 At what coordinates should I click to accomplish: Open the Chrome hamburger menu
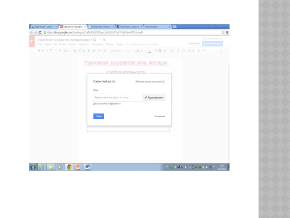227,32
